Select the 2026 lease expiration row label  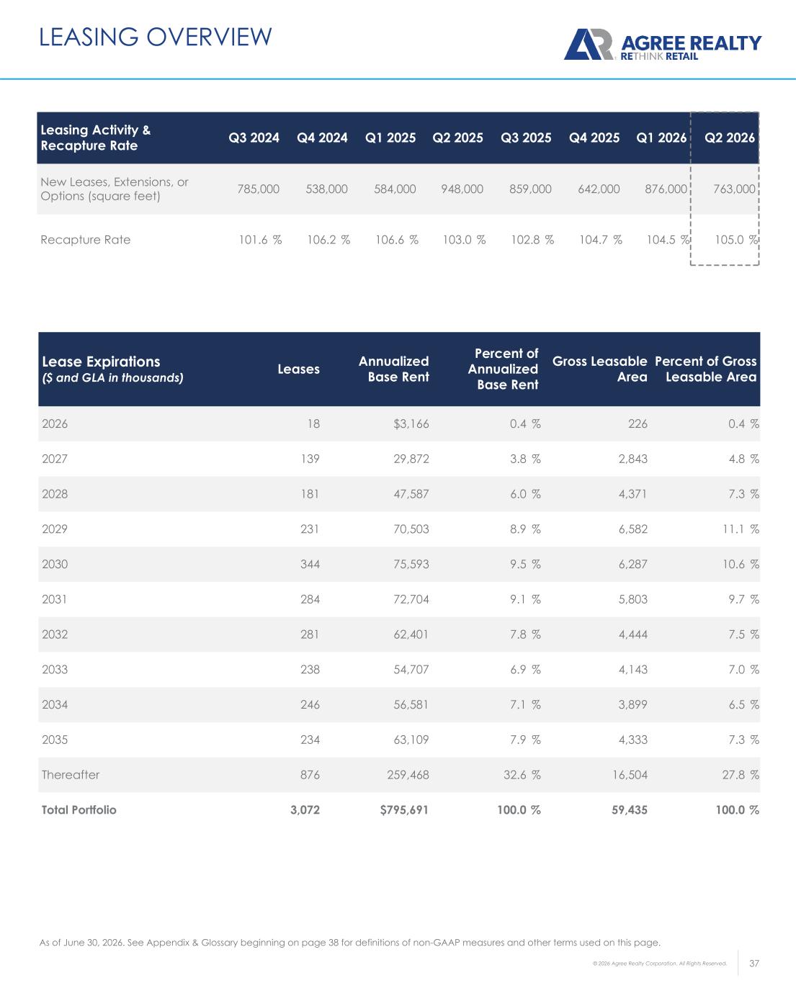[x=55, y=423]
